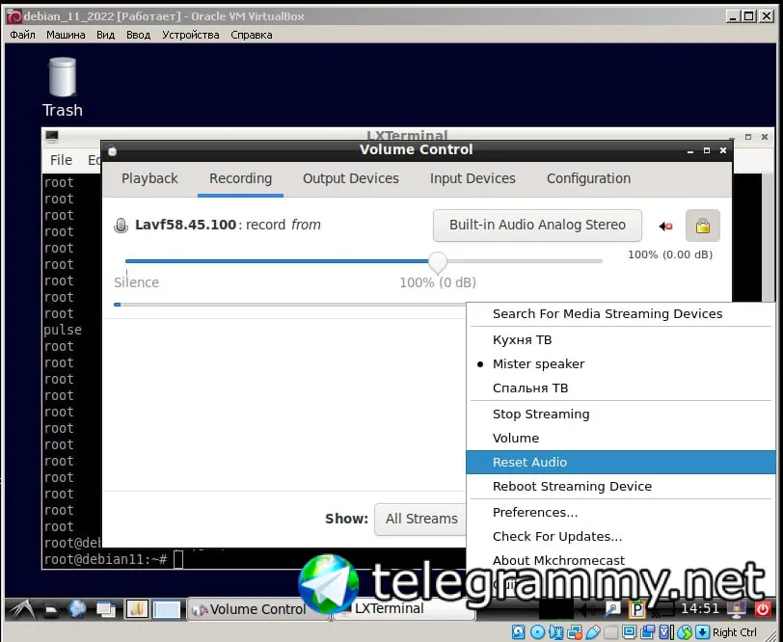Open the Вид VirtualBox menu

105,35
